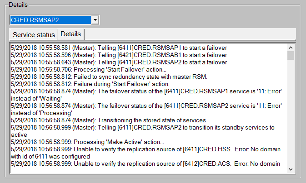Switch to the Details tab

coord(70,34)
